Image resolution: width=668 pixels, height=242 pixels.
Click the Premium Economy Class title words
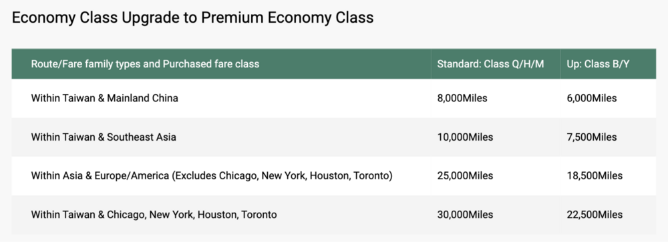pos(287,17)
